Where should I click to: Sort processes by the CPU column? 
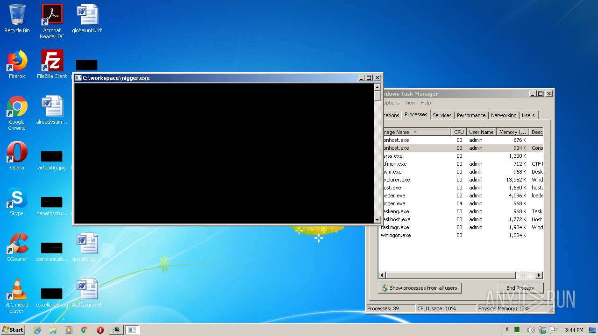[x=459, y=132]
